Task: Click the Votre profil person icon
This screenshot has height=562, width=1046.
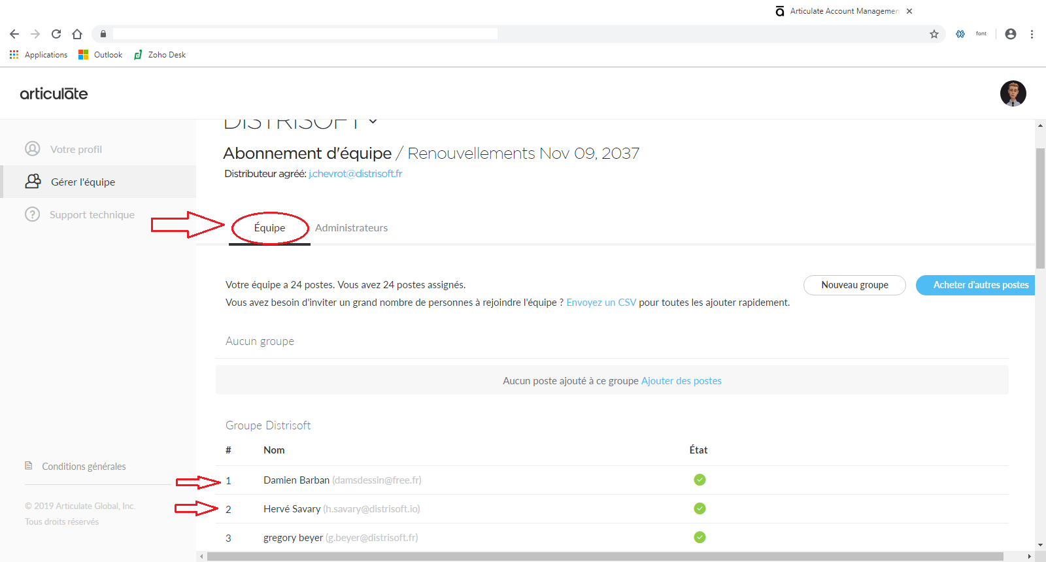Action: [x=33, y=149]
